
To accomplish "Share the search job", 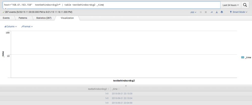I will (x=212, y=12).
